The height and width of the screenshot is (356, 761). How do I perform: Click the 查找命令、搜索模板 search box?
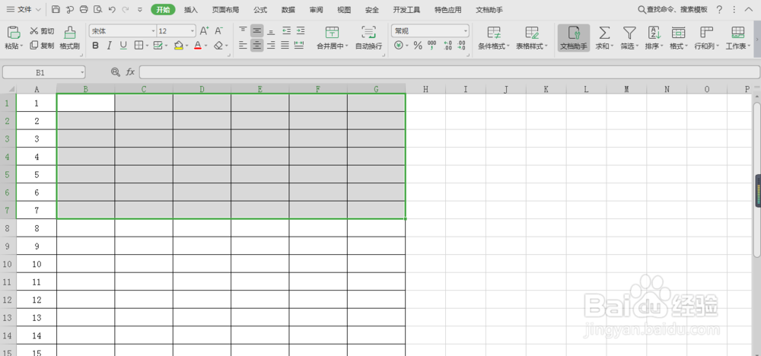(672, 10)
